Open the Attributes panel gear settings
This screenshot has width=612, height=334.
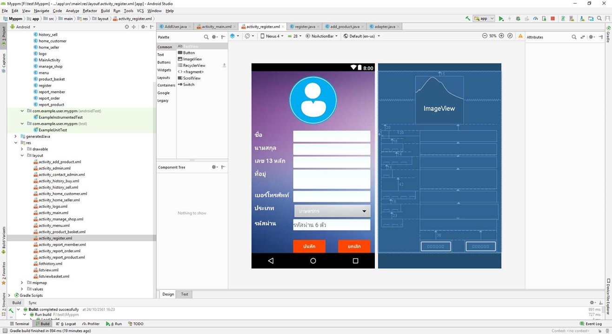(592, 37)
